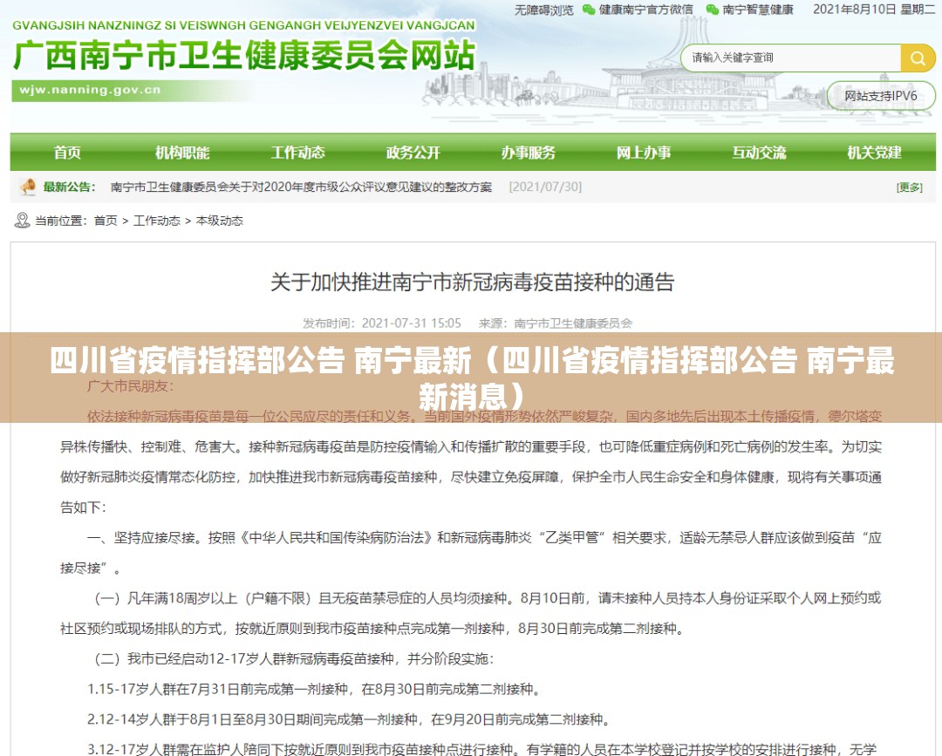Click the announcement date [2021/07/30]
This screenshot has height=756, width=942.
[x=545, y=187]
